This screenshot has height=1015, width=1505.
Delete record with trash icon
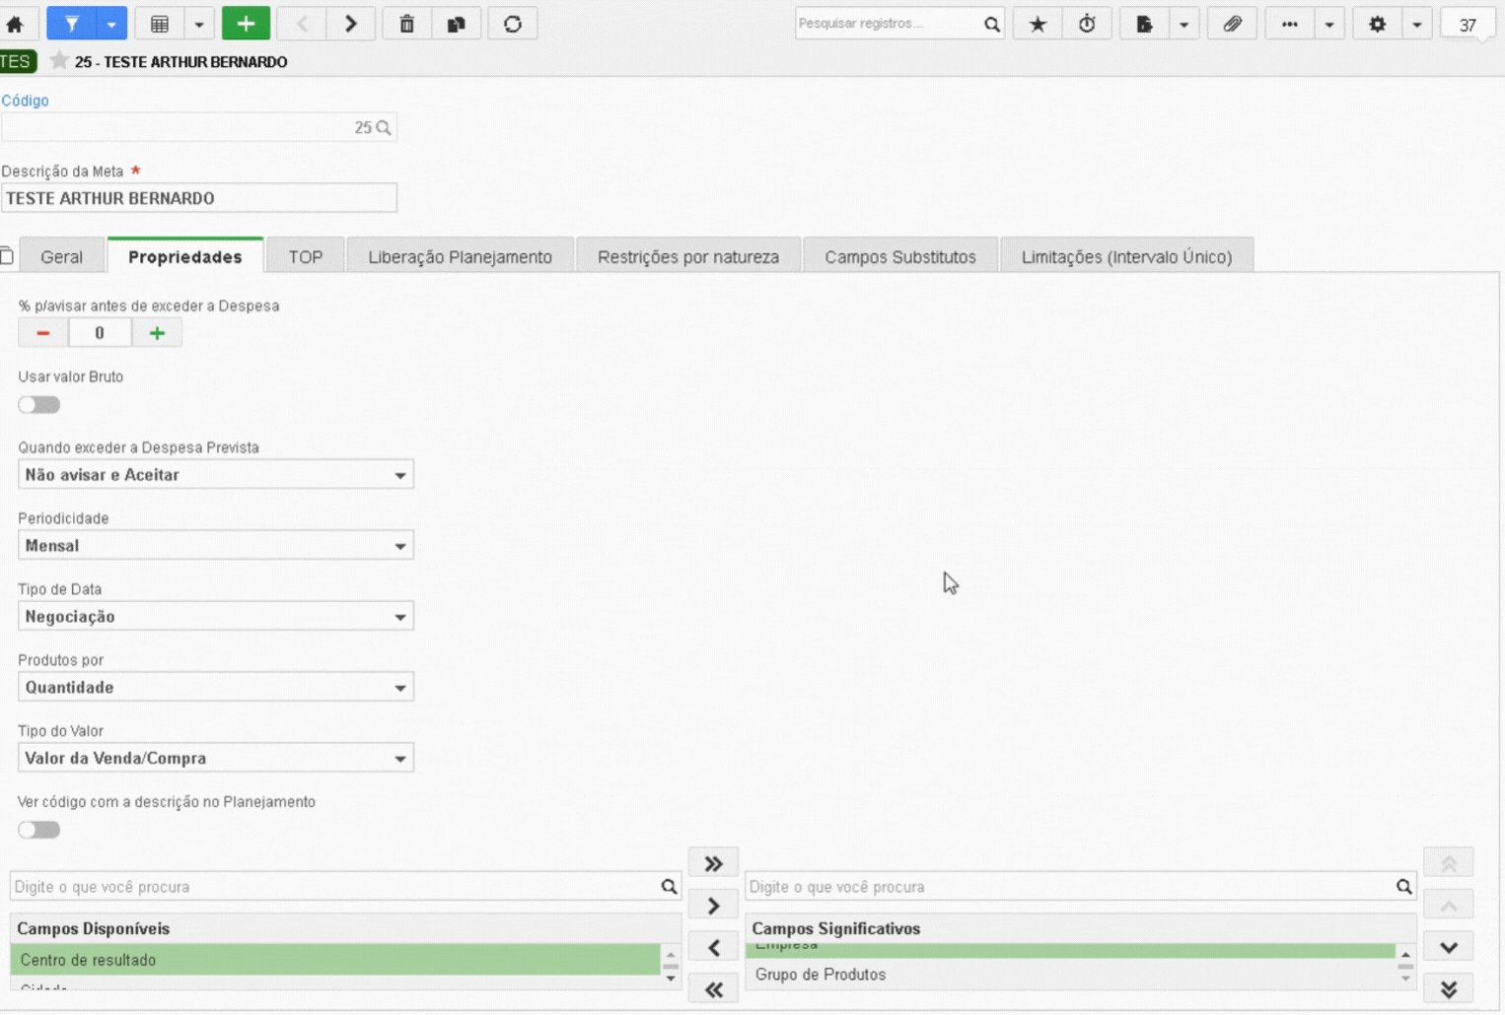[407, 24]
